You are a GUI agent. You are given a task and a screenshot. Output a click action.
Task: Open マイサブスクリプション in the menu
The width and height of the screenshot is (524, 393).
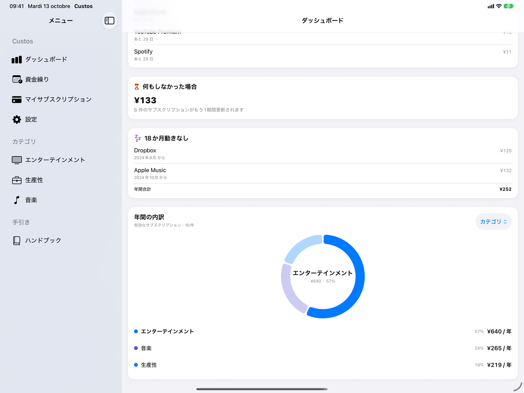click(61, 99)
